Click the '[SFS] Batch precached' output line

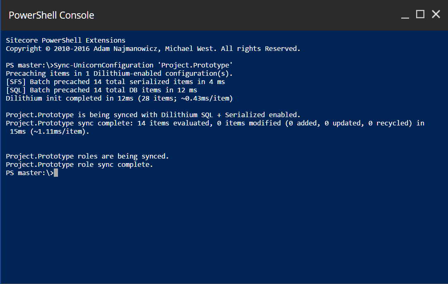pyautogui.click(x=115, y=82)
